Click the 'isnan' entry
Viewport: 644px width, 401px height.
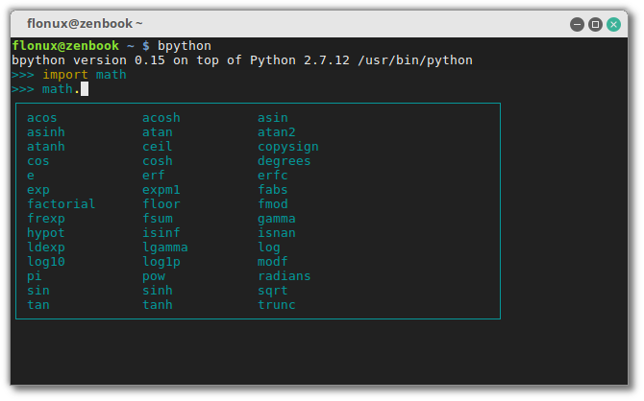click(277, 232)
